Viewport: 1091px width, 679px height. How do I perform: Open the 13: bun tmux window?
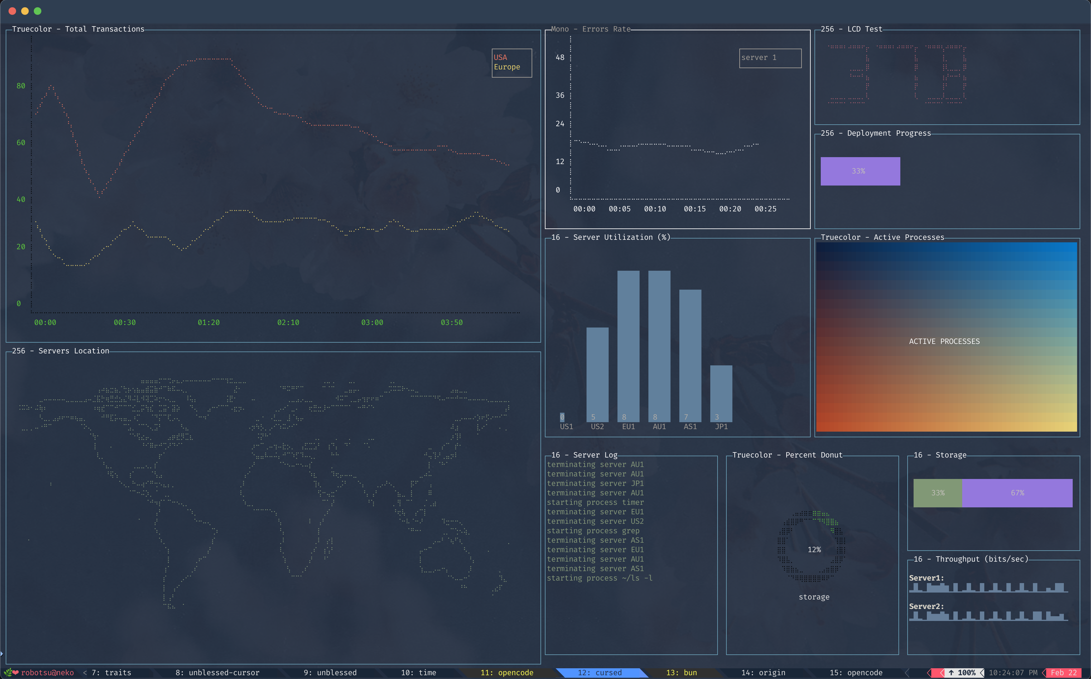[x=681, y=672]
